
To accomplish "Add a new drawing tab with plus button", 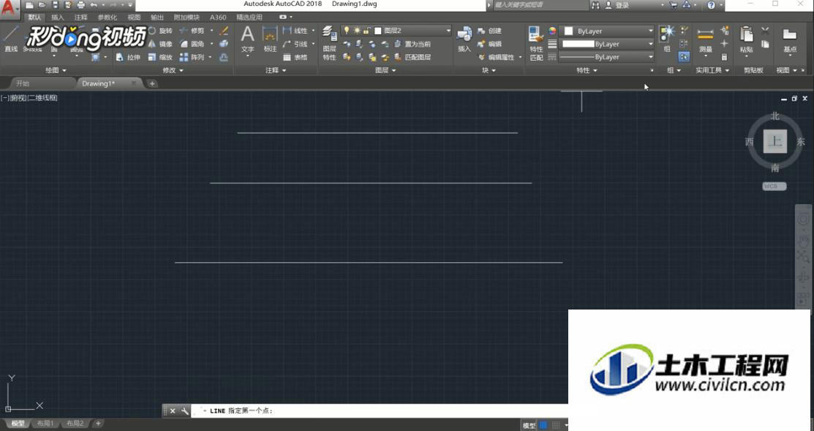I will pos(152,83).
